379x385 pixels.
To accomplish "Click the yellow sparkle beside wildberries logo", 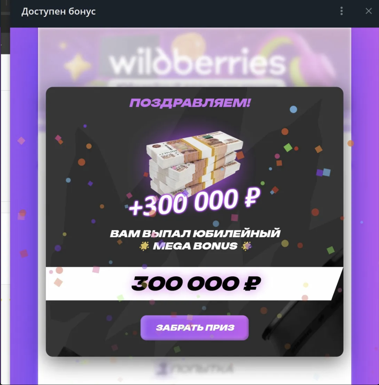I will point(77,66).
